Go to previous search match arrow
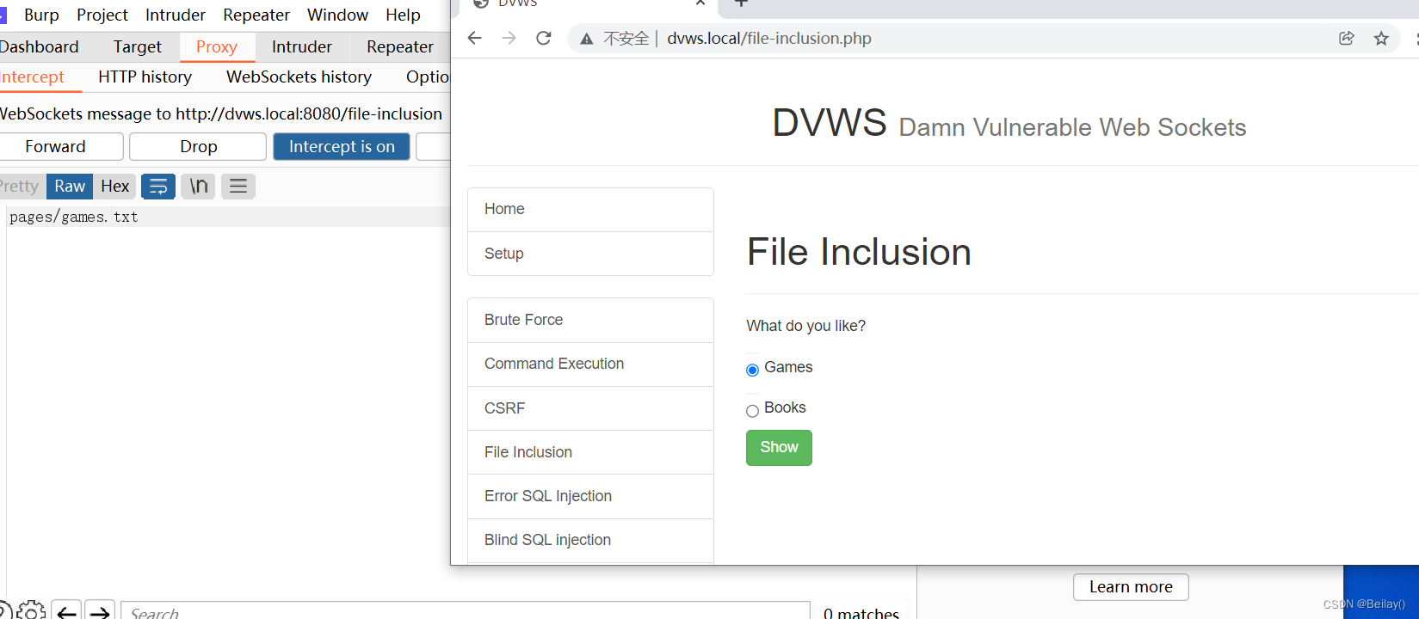The width and height of the screenshot is (1419, 619). point(66,611)
